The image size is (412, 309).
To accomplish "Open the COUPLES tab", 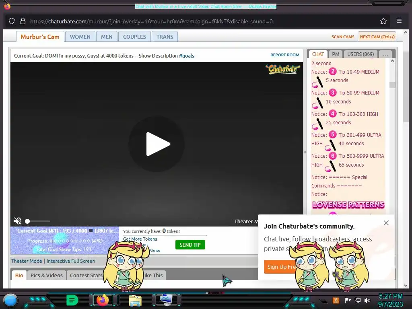I will [134, 37].
